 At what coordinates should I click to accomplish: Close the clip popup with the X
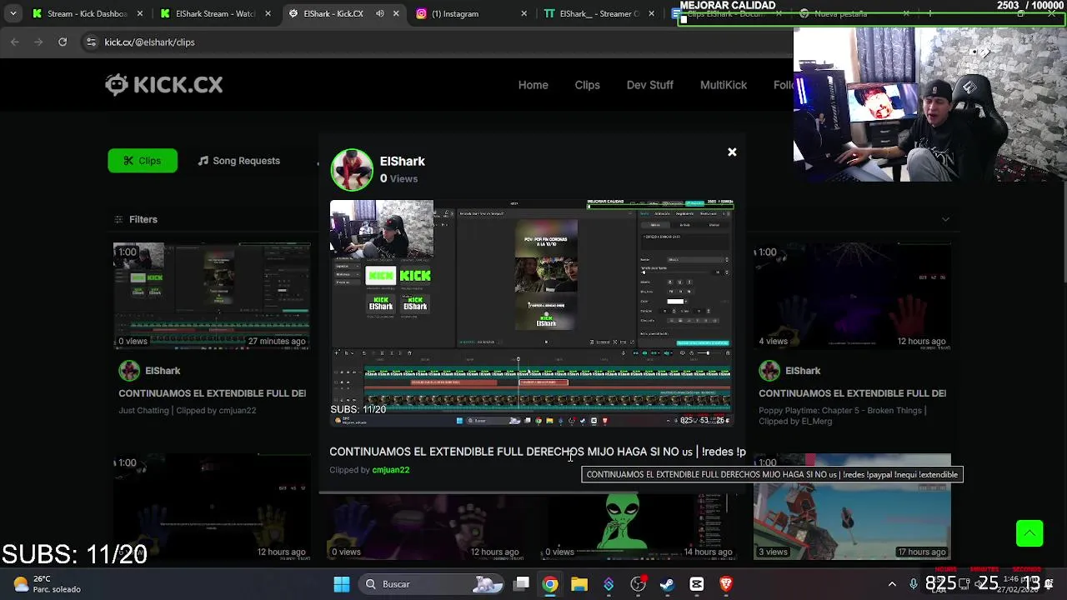pos(732,152)
